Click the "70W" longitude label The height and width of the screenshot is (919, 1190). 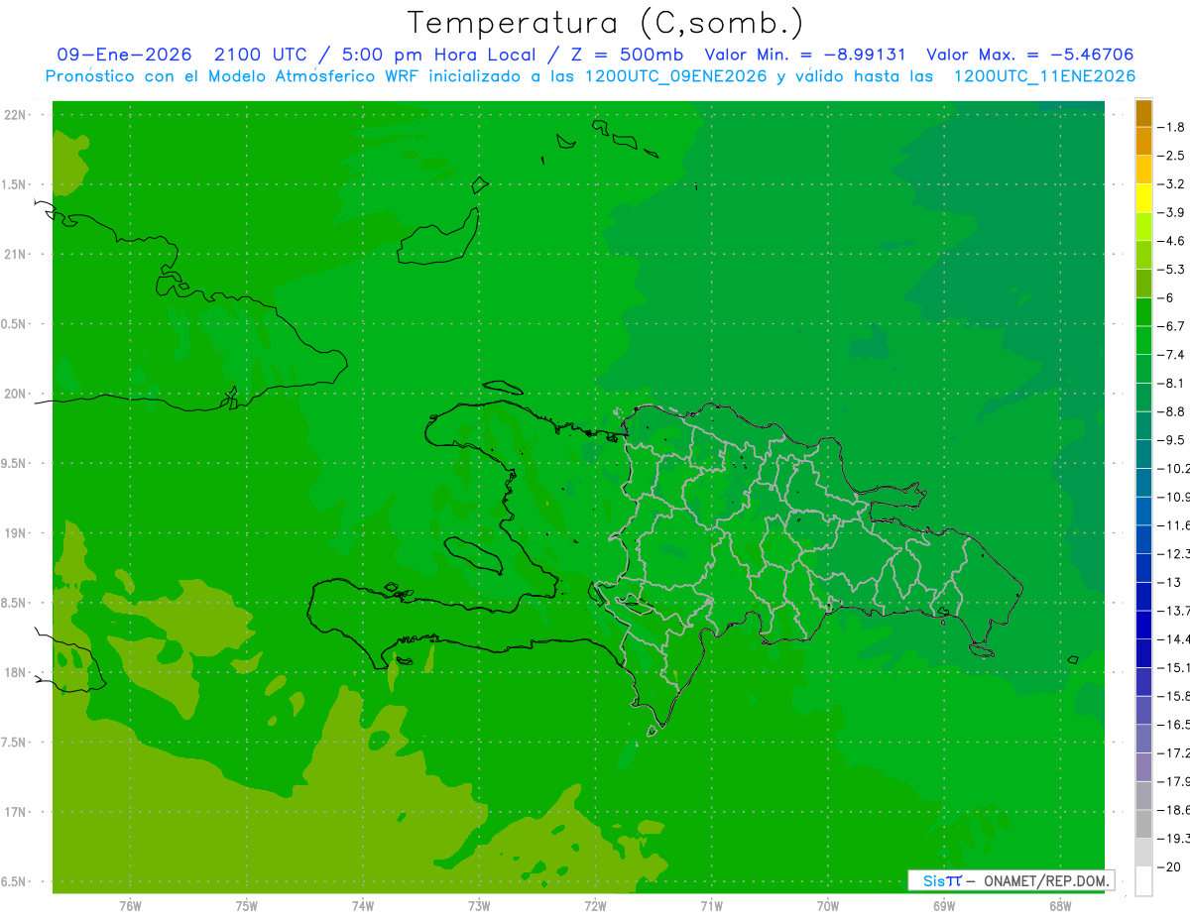(x=828, y=906)
